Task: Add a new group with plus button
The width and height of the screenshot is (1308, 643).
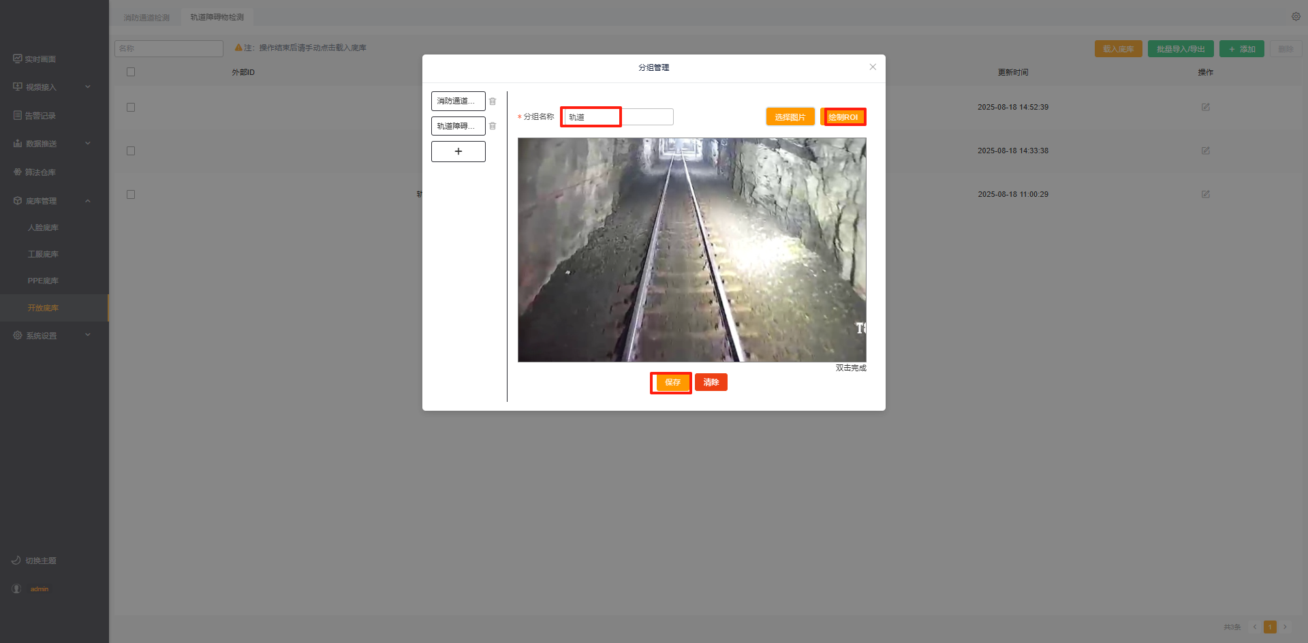Action: (458, 151)
